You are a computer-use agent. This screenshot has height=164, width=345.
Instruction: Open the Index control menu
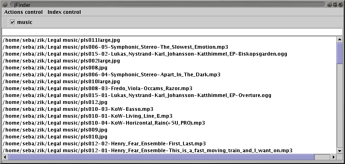coord(64,12)
